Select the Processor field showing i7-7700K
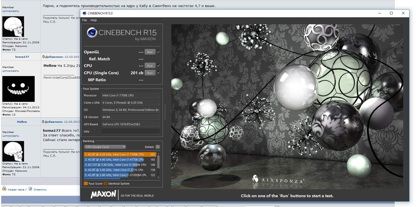This screenshot has height=207, width=419. (x=130, y=95)
